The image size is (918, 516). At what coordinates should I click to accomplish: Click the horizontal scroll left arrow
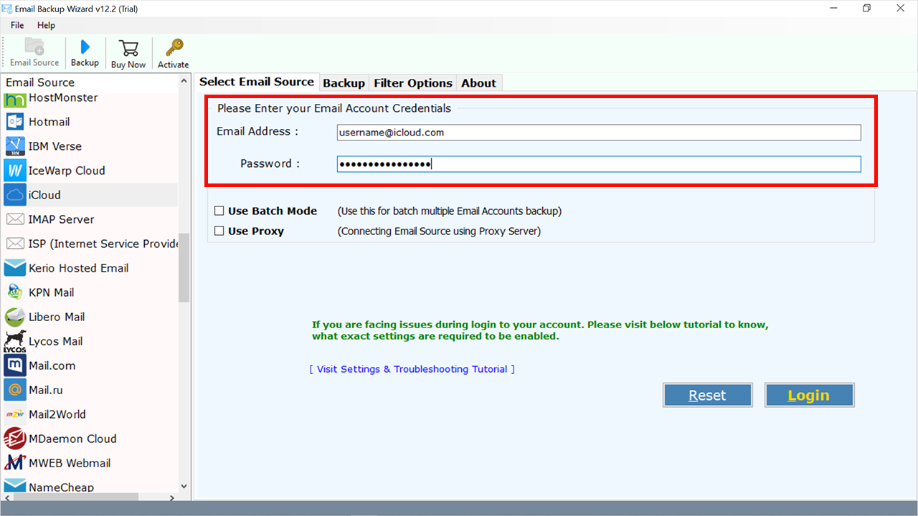6,497
